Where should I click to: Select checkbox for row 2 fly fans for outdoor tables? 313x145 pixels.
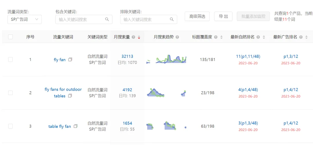click(10, 93)
